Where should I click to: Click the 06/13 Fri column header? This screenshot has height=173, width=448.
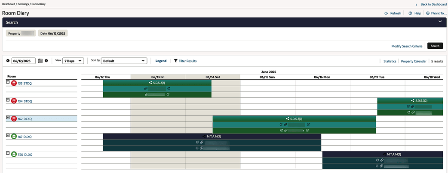click(158, 77)
